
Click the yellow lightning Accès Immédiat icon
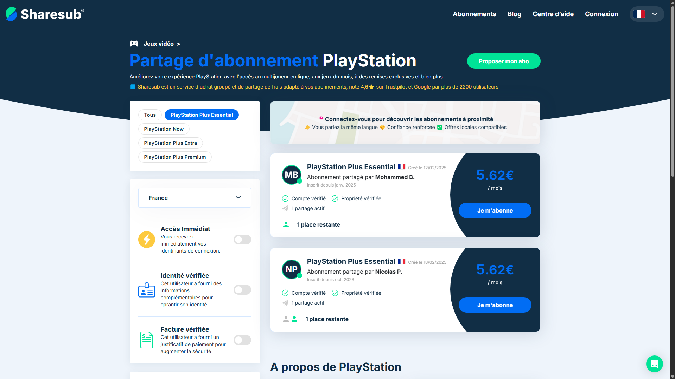[x=147, y=240]
